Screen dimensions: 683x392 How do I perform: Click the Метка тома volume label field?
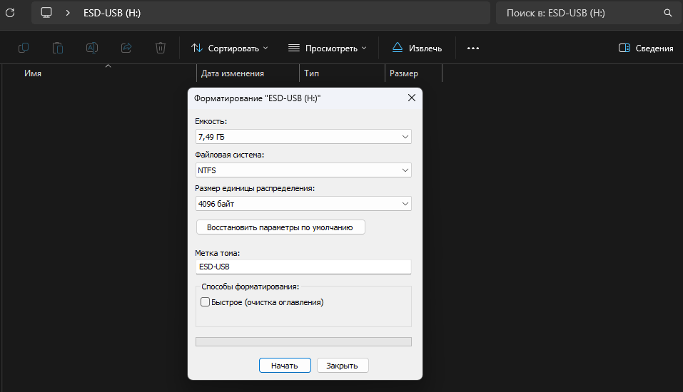[x=303, y=267]
